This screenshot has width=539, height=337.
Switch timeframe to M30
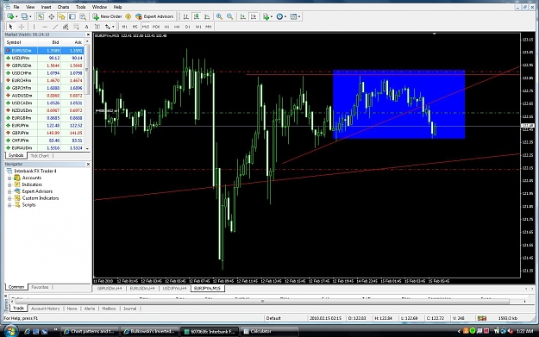click(x=156, y=27)
